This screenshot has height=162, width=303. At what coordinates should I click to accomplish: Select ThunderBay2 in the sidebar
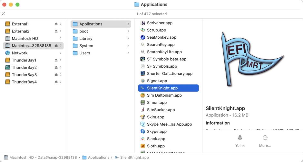[x=24, y=68]
